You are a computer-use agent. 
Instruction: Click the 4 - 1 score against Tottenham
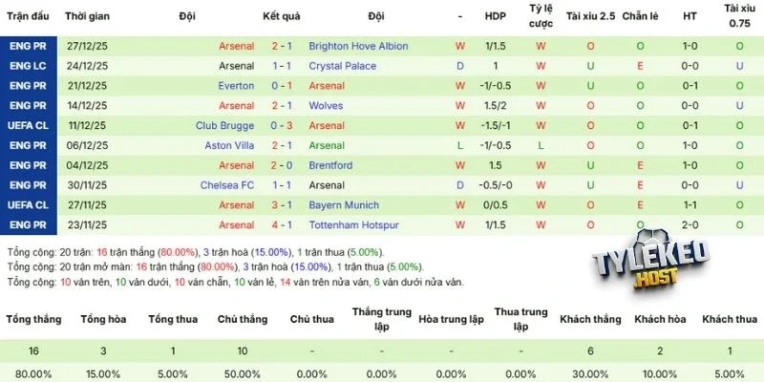coord(282,224)
